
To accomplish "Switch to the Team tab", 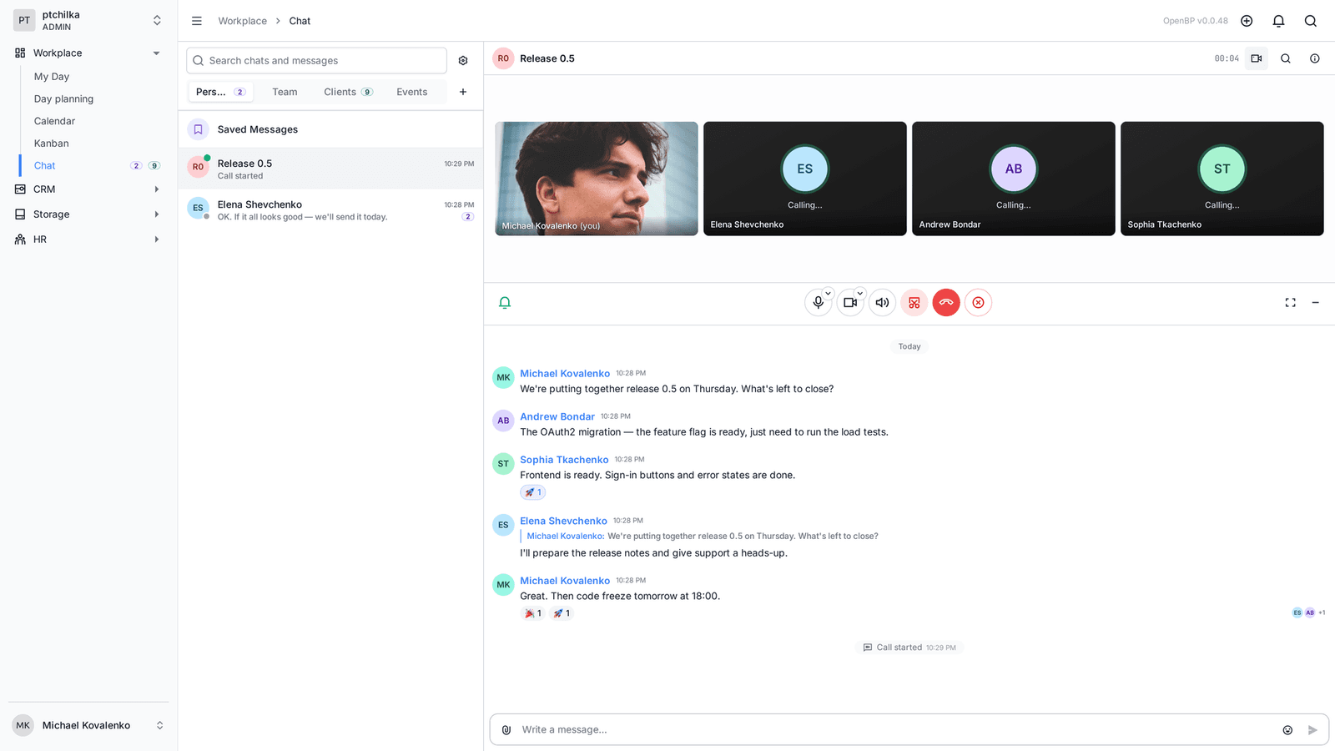I will tap(285, 92).
